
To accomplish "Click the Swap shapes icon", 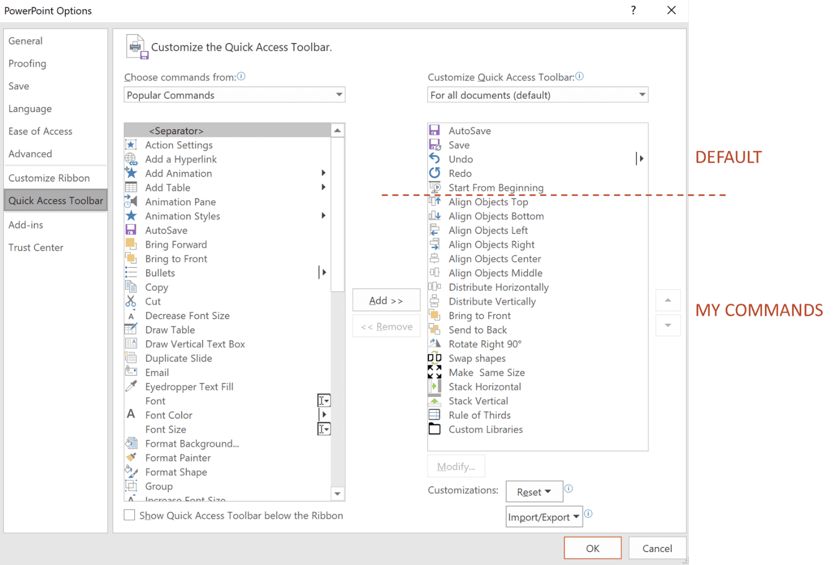I will pyautogui.click(x=435, y=358).
